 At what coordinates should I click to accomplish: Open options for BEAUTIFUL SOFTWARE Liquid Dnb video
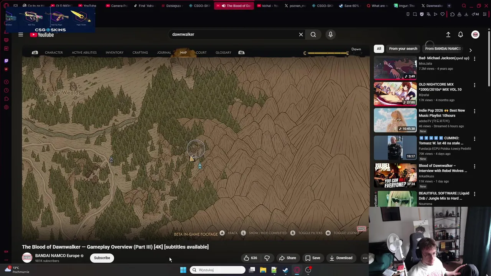(x=475, y=194)
